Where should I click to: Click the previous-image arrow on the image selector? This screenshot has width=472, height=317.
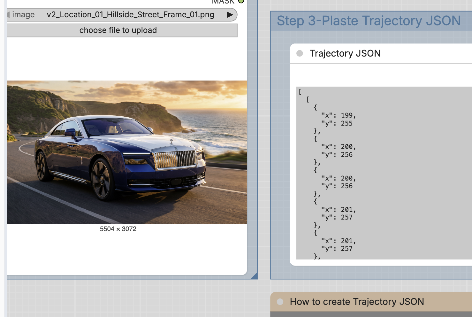(8, 15)
